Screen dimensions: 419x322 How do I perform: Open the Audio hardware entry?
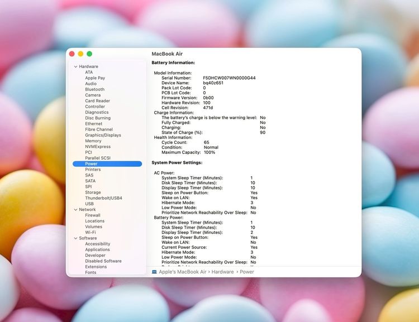(x=91, y=84)
